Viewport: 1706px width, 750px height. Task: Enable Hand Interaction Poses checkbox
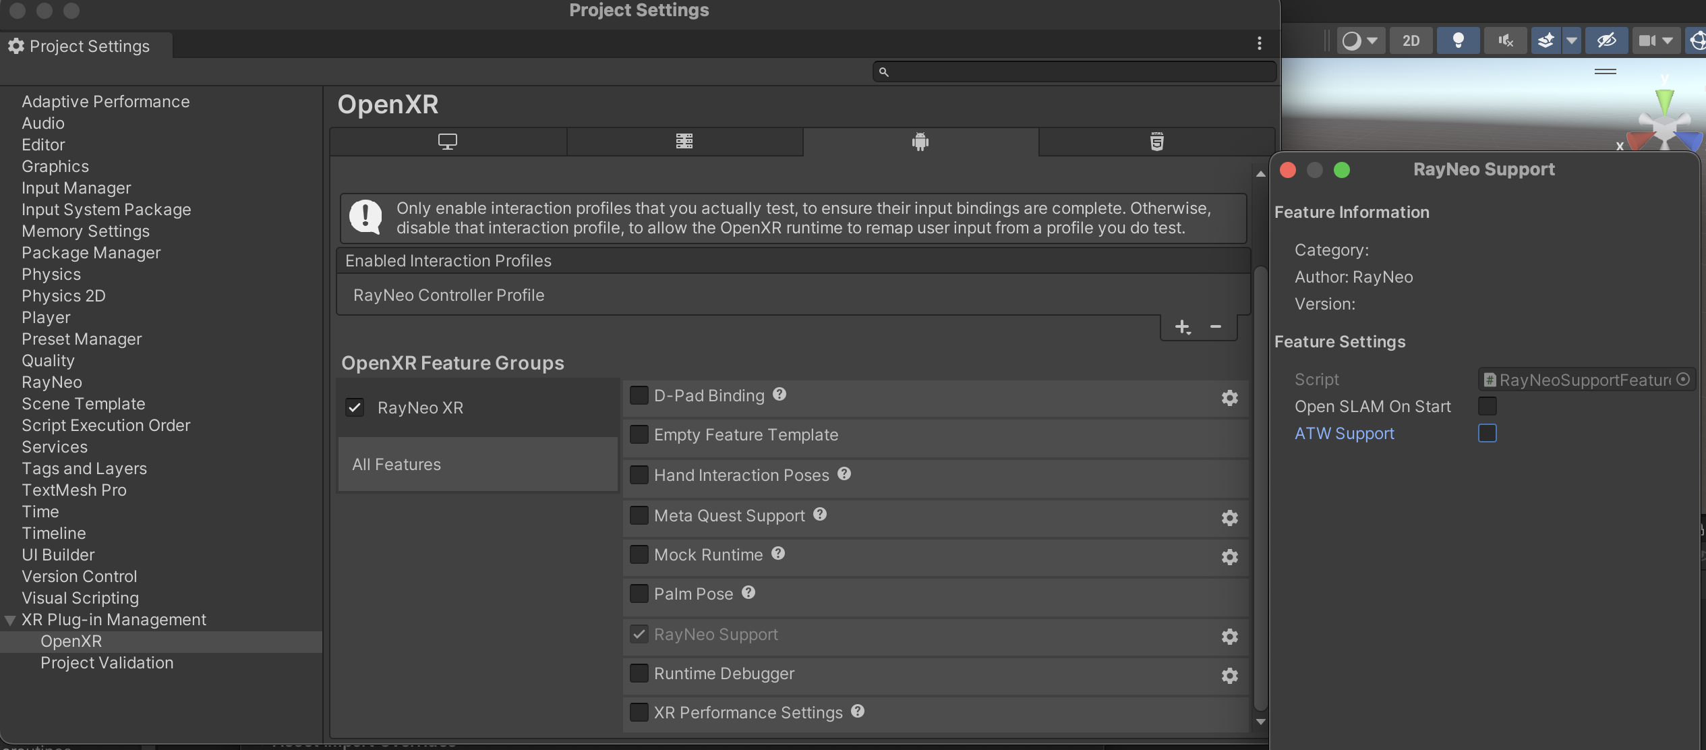pos(639,475)
